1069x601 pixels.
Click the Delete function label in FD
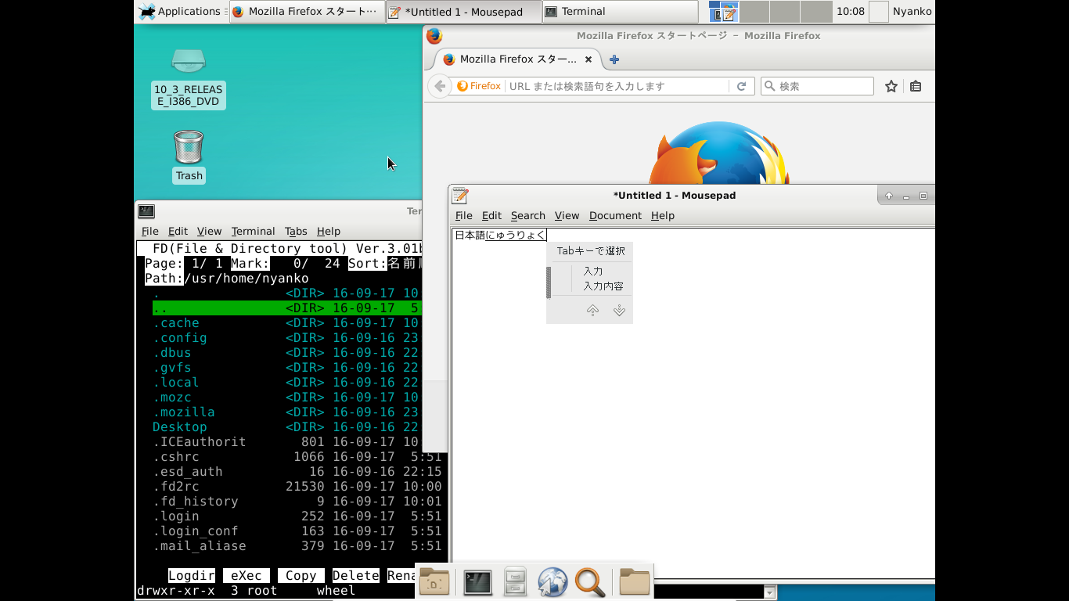[x=356, y=576]
